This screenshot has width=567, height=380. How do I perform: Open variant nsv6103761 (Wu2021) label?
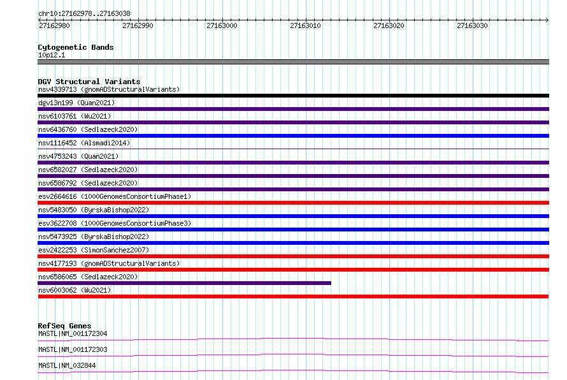point(75,116)
